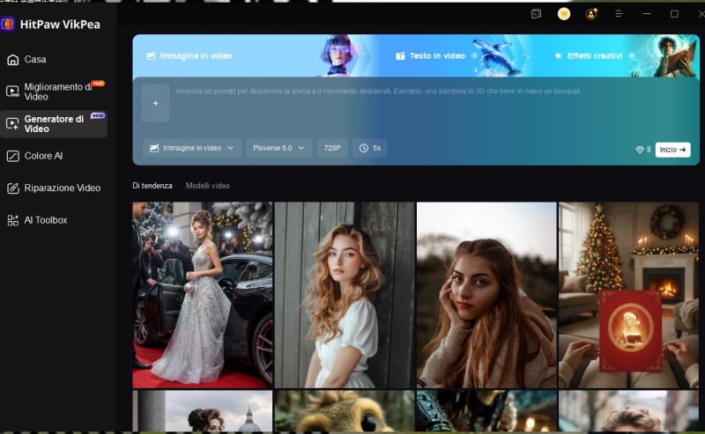Open Miglioramento di Video section

coord(57,92)
